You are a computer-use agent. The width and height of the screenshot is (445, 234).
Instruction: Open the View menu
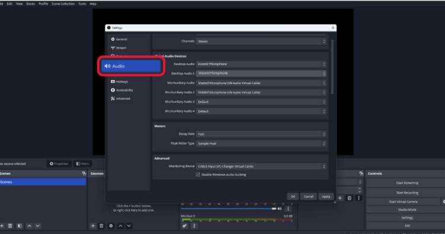pos(20,4)
